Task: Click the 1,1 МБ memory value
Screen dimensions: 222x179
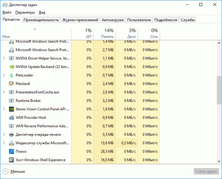Action: 108,58
